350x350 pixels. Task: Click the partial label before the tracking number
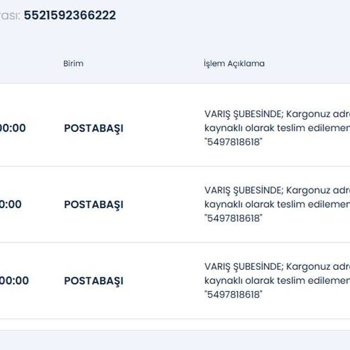click(x=10, y=16)
